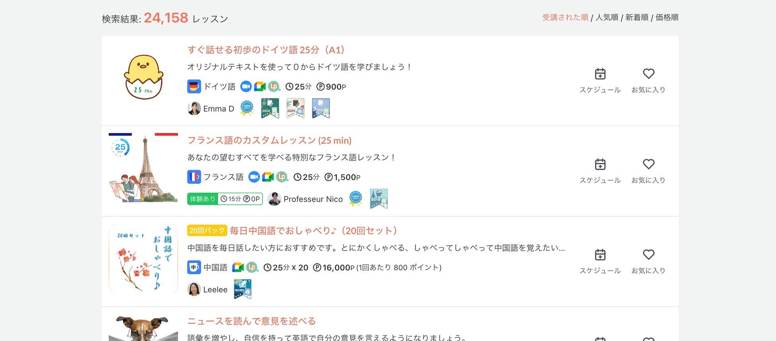Add French custom lesson to favorites

(648, 171)
